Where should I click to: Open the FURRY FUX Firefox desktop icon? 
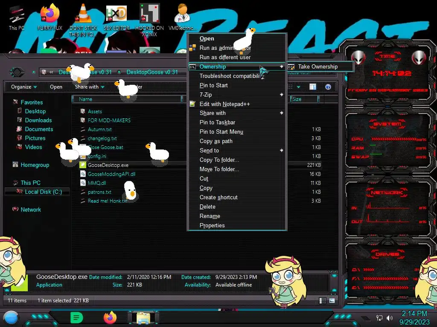pyautogui.click(x=50, y=17)
